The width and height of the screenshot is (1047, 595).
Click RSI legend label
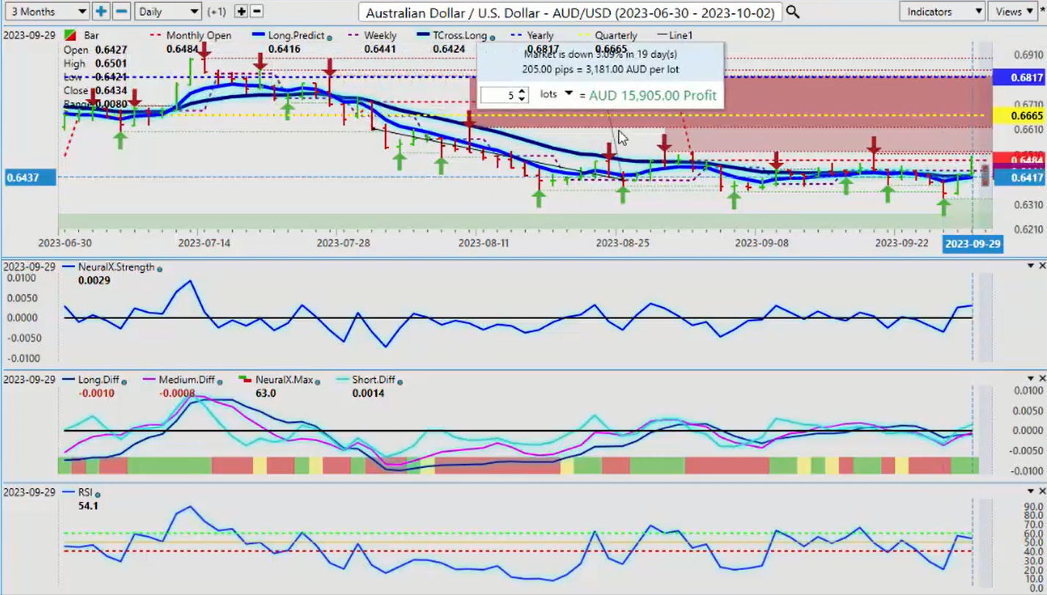click(84, 492)
